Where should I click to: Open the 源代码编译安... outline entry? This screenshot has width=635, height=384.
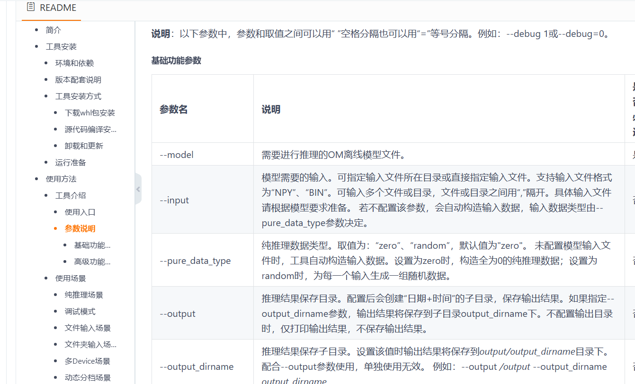coord(90,130)
